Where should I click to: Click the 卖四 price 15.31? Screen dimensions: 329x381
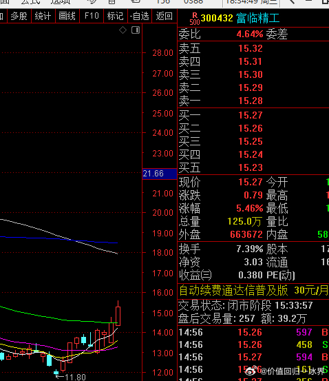click(251, 61)
